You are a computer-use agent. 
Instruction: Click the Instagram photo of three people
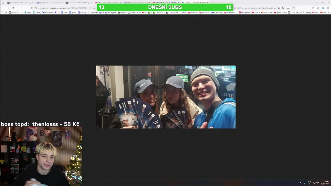click(166, 97)
